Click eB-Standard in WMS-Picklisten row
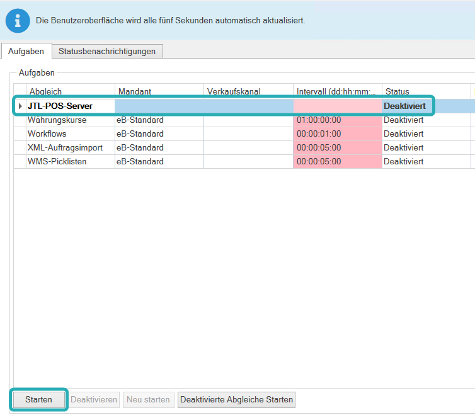Viewport: 475px width, 415px height. 159,162
